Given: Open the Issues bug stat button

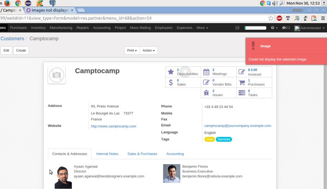Looking at the screenshot, I should pyautogui.click(x=219, y=93).
